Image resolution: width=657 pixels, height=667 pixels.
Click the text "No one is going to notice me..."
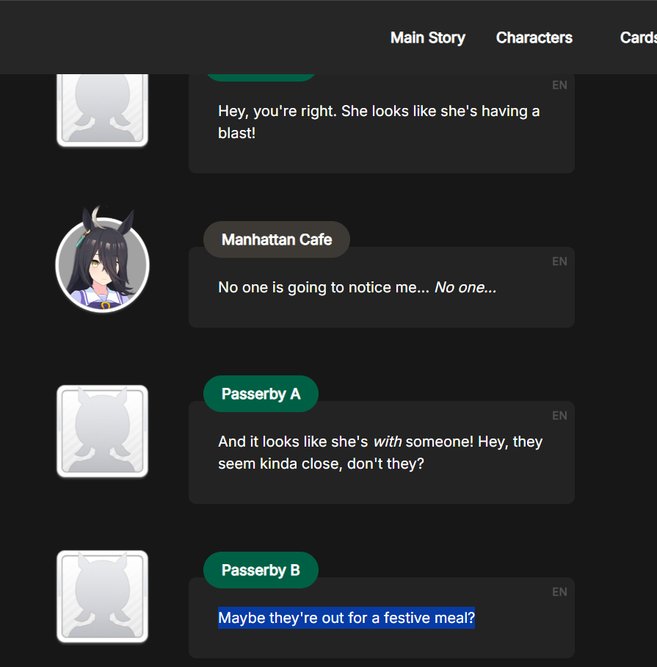(324, 287)
